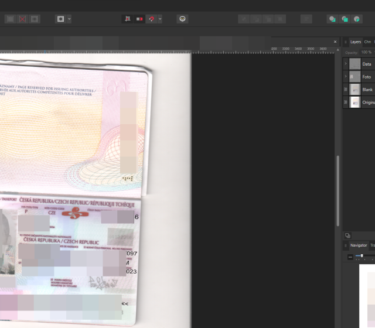Expand the Data layer group

pyautogui.click(x=346, y=63)
